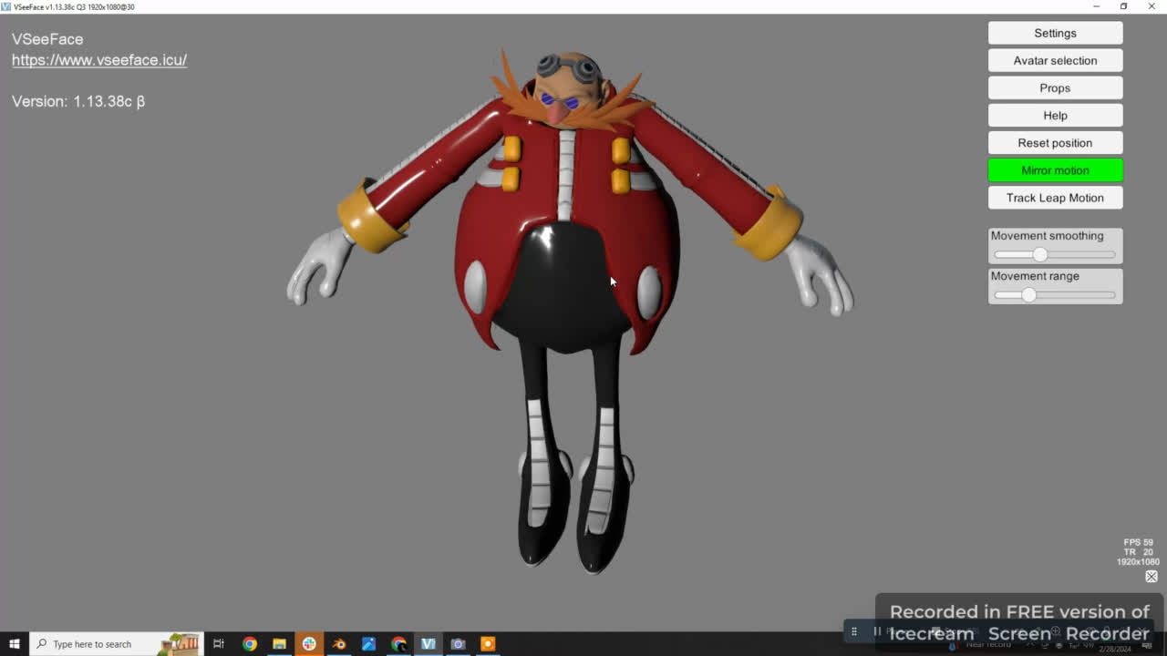The width and height of the screenshot is (1167, 656).
Task: Open the first Chrome icon in the taskbar
Action: [x=249, y=644]
